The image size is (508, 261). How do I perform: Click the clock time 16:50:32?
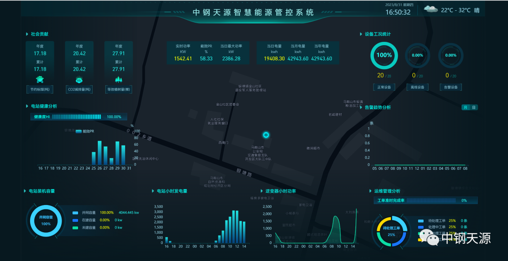[398, 13]
